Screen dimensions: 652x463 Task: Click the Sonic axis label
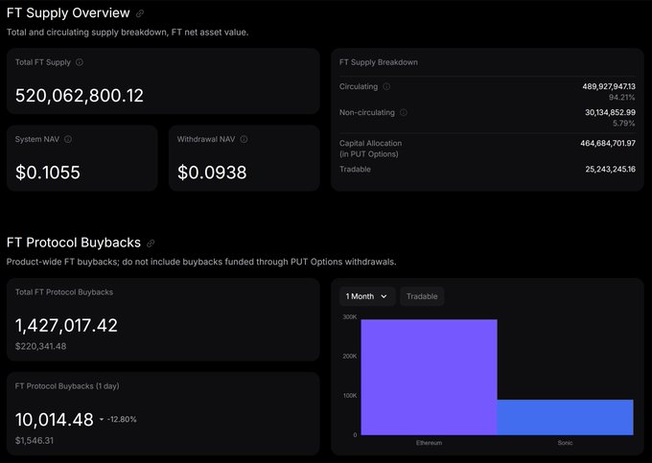[565, 443]
